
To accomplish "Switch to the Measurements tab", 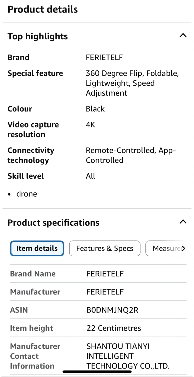I will pos(165,248).
